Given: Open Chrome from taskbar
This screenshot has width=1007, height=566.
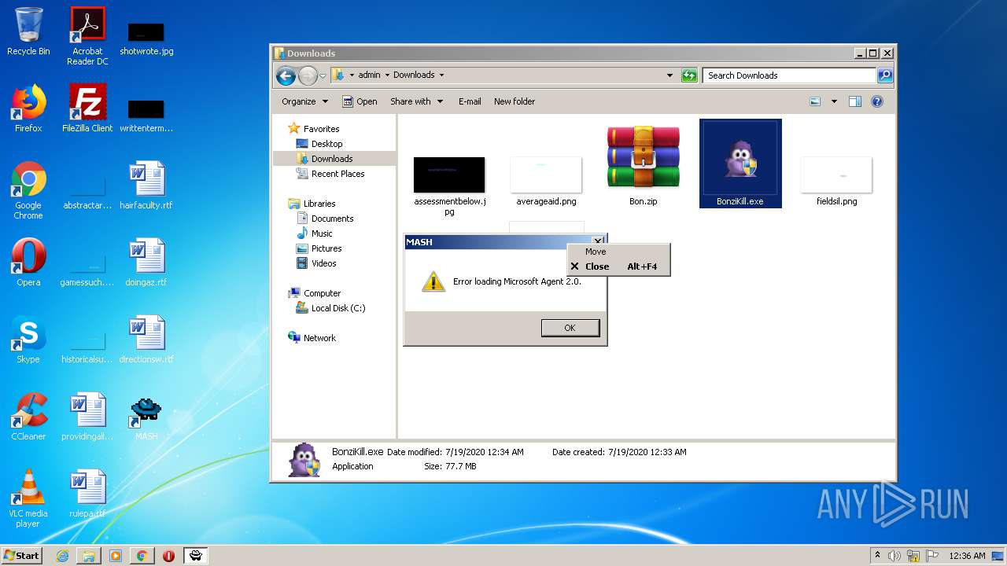Looking at the screenshot, I should pos(142,556).
